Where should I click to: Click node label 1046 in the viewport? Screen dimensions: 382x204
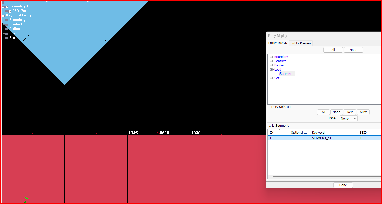pos(133,133)
